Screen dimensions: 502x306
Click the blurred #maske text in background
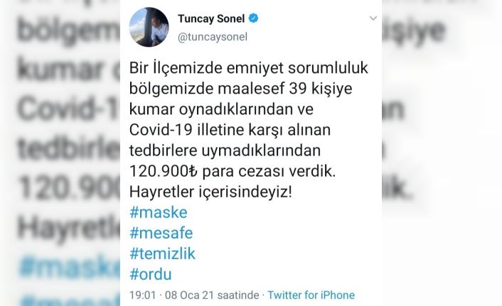[69, 266]
